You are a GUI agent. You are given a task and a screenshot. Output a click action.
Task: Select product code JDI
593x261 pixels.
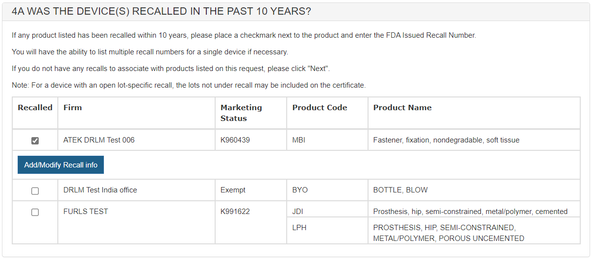[x=298, y=212]
